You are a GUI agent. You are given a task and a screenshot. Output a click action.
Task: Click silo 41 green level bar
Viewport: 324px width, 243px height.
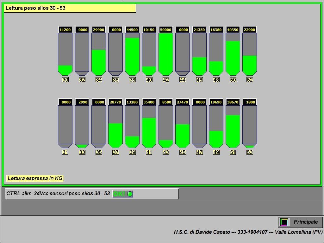click(149, 133)
